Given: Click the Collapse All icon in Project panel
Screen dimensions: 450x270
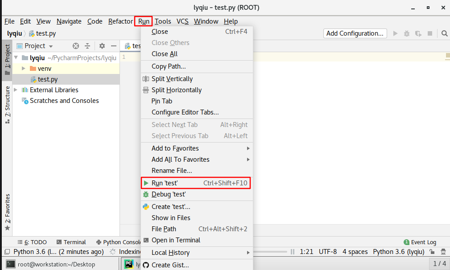Looking at the screenshot, I should coord(87,46).
